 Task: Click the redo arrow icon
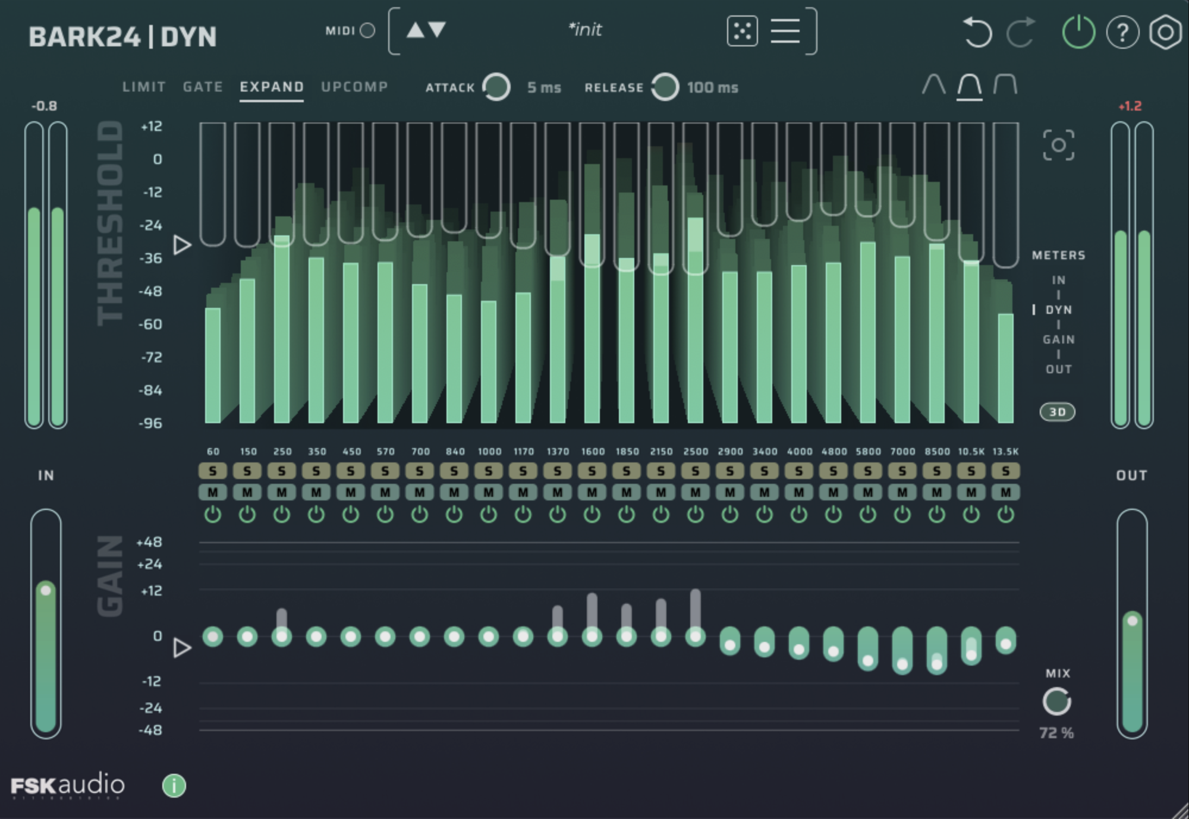[1021, 31]
